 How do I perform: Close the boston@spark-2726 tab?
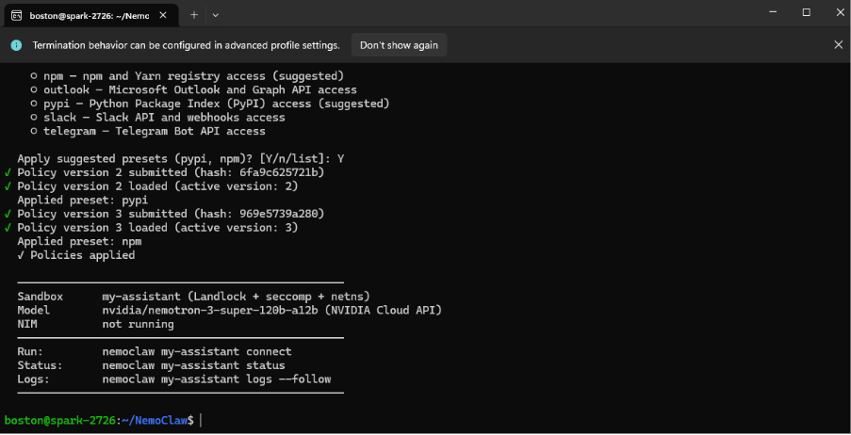(163, 15)
